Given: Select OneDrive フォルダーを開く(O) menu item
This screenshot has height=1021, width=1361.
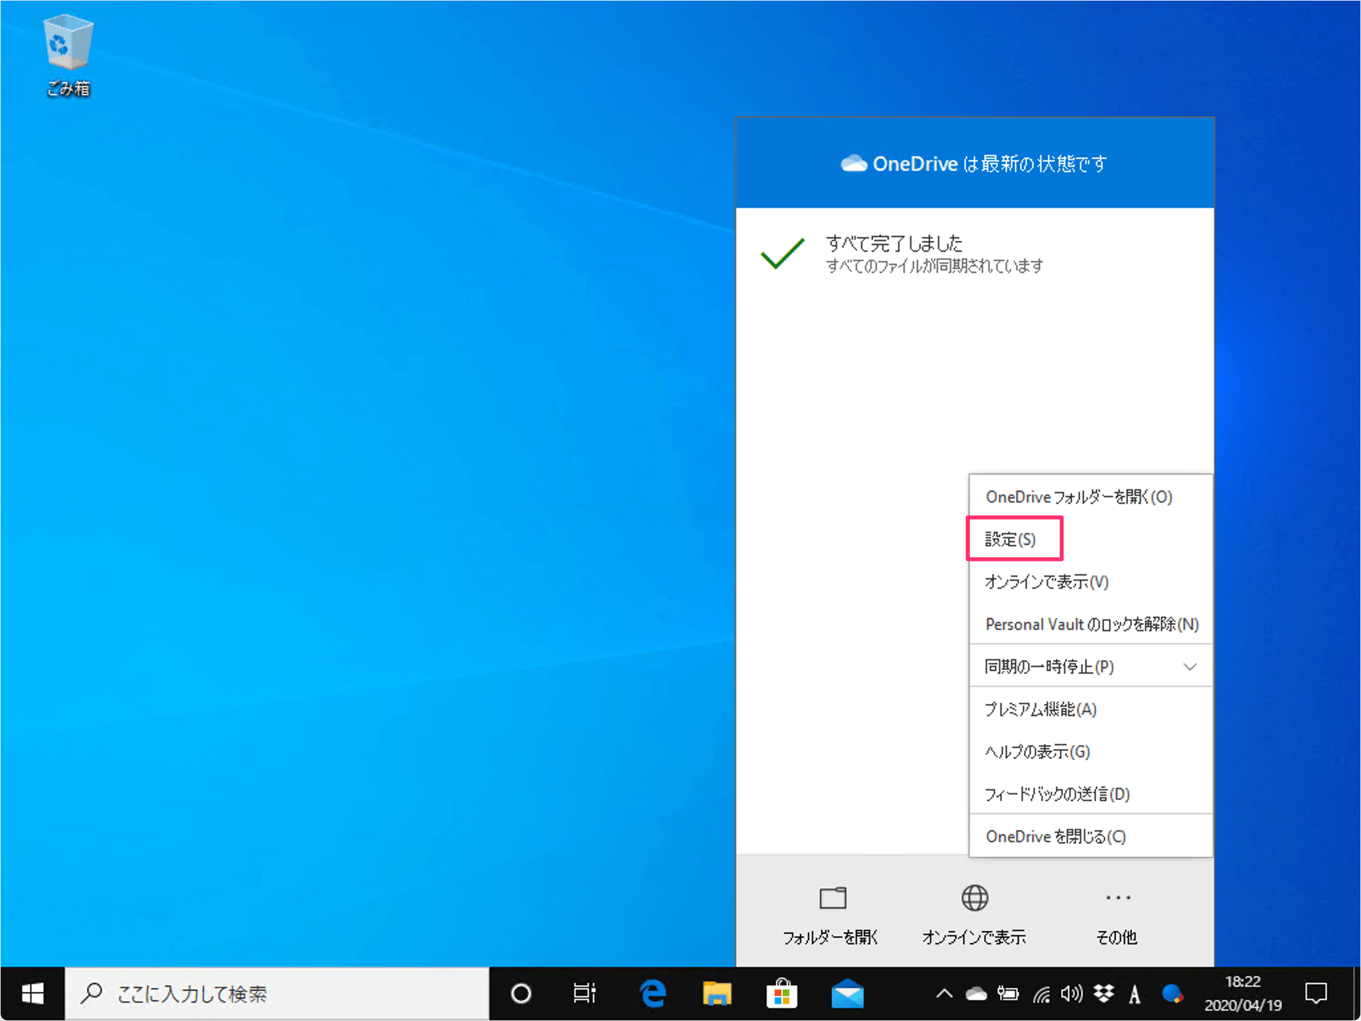Looking at the screenshot, I should [x=1091, y=497].
